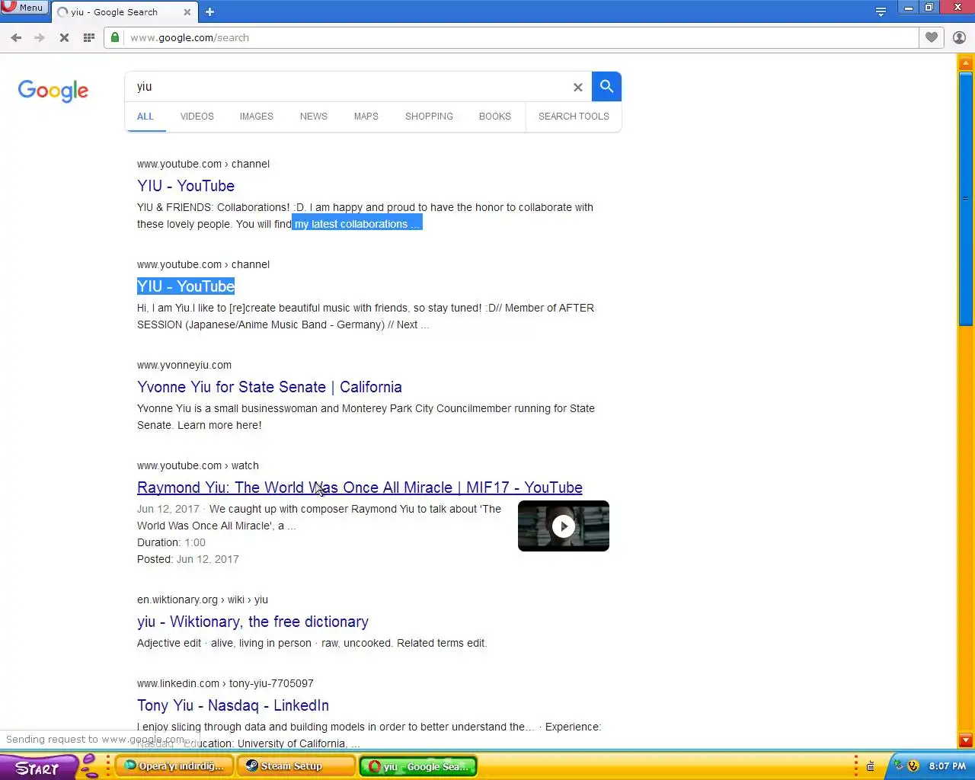This screenshot has height=780, width=975.
Task: Switch to the IMAGES tab
Action: click(257, 117)
